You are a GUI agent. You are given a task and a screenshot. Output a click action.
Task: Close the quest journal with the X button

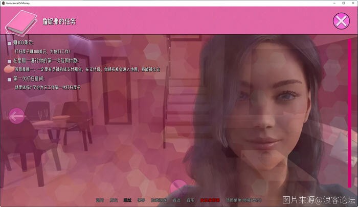[341, 21]
